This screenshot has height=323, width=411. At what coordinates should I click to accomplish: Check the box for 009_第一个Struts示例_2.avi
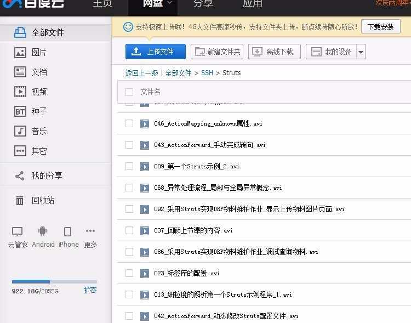pyautogui.click(x=129, y=166)
